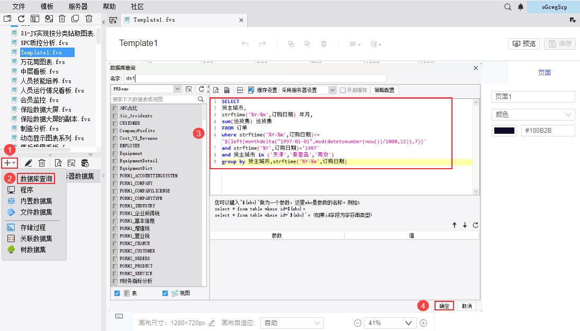Choose 存储过程 from the add menu
The height and width of the screenshot is (331, 580).
pos(33,227)
